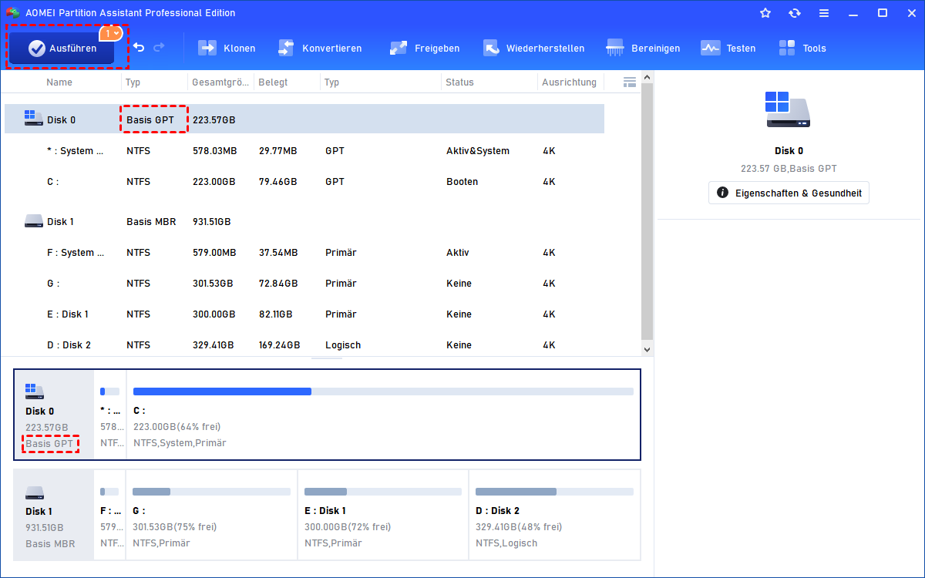Sort by the Gesamtgröße column header
Screen dimensions: 925x578
(220, 82)
